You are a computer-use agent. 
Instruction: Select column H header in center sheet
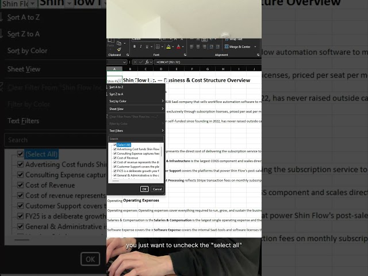223,69
